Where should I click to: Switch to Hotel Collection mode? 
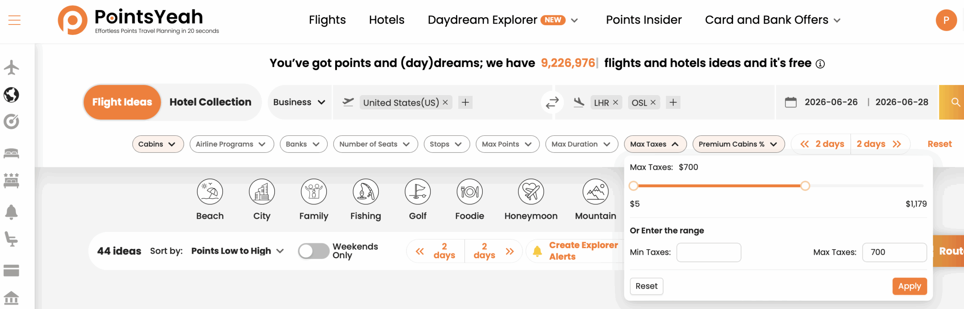[210, 102]
